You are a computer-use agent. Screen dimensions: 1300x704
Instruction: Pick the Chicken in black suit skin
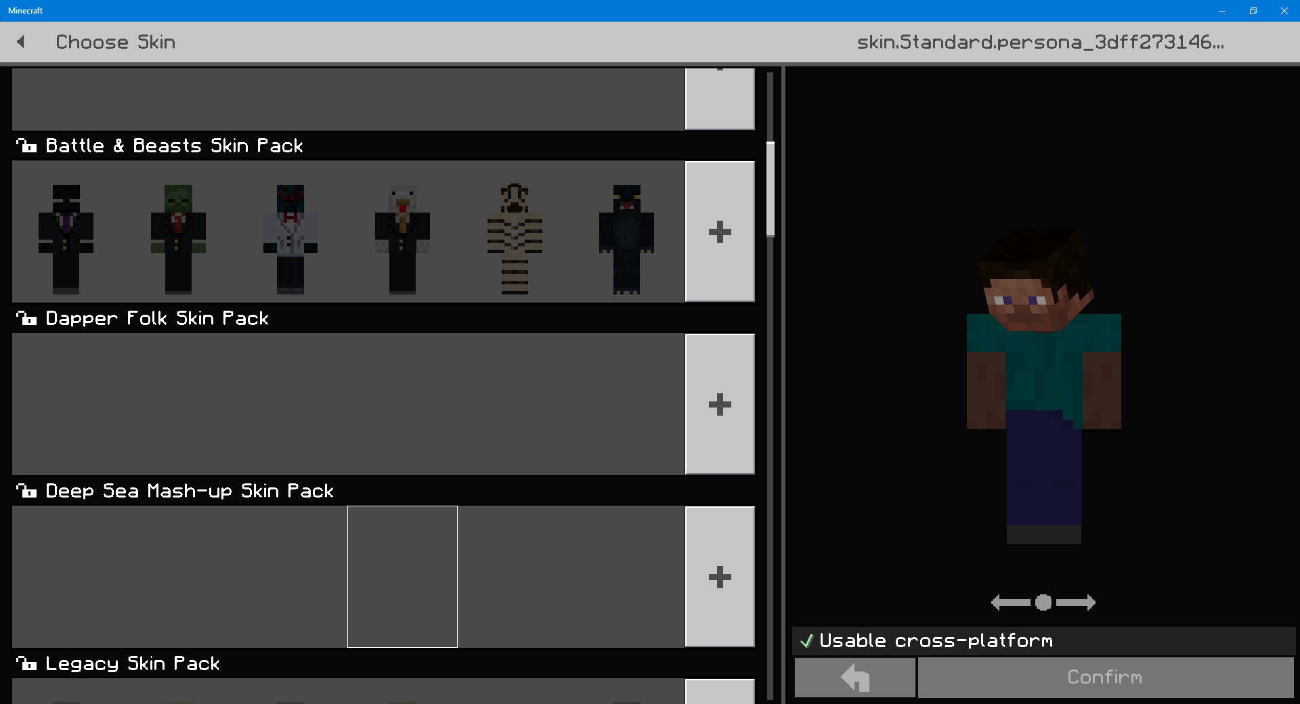coord(402,239)
